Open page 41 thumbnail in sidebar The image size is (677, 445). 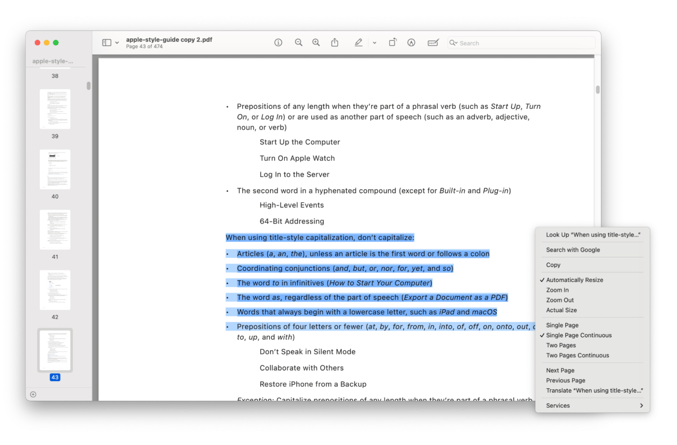pos(55,230)
